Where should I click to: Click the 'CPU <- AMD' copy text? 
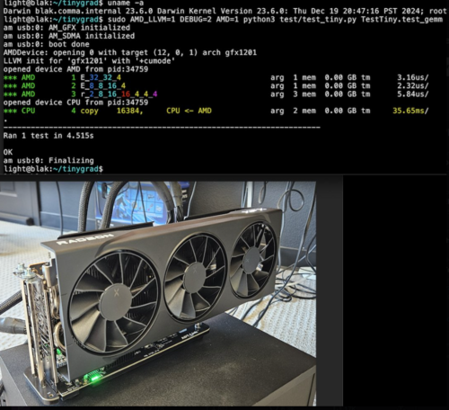coord(189,111)
